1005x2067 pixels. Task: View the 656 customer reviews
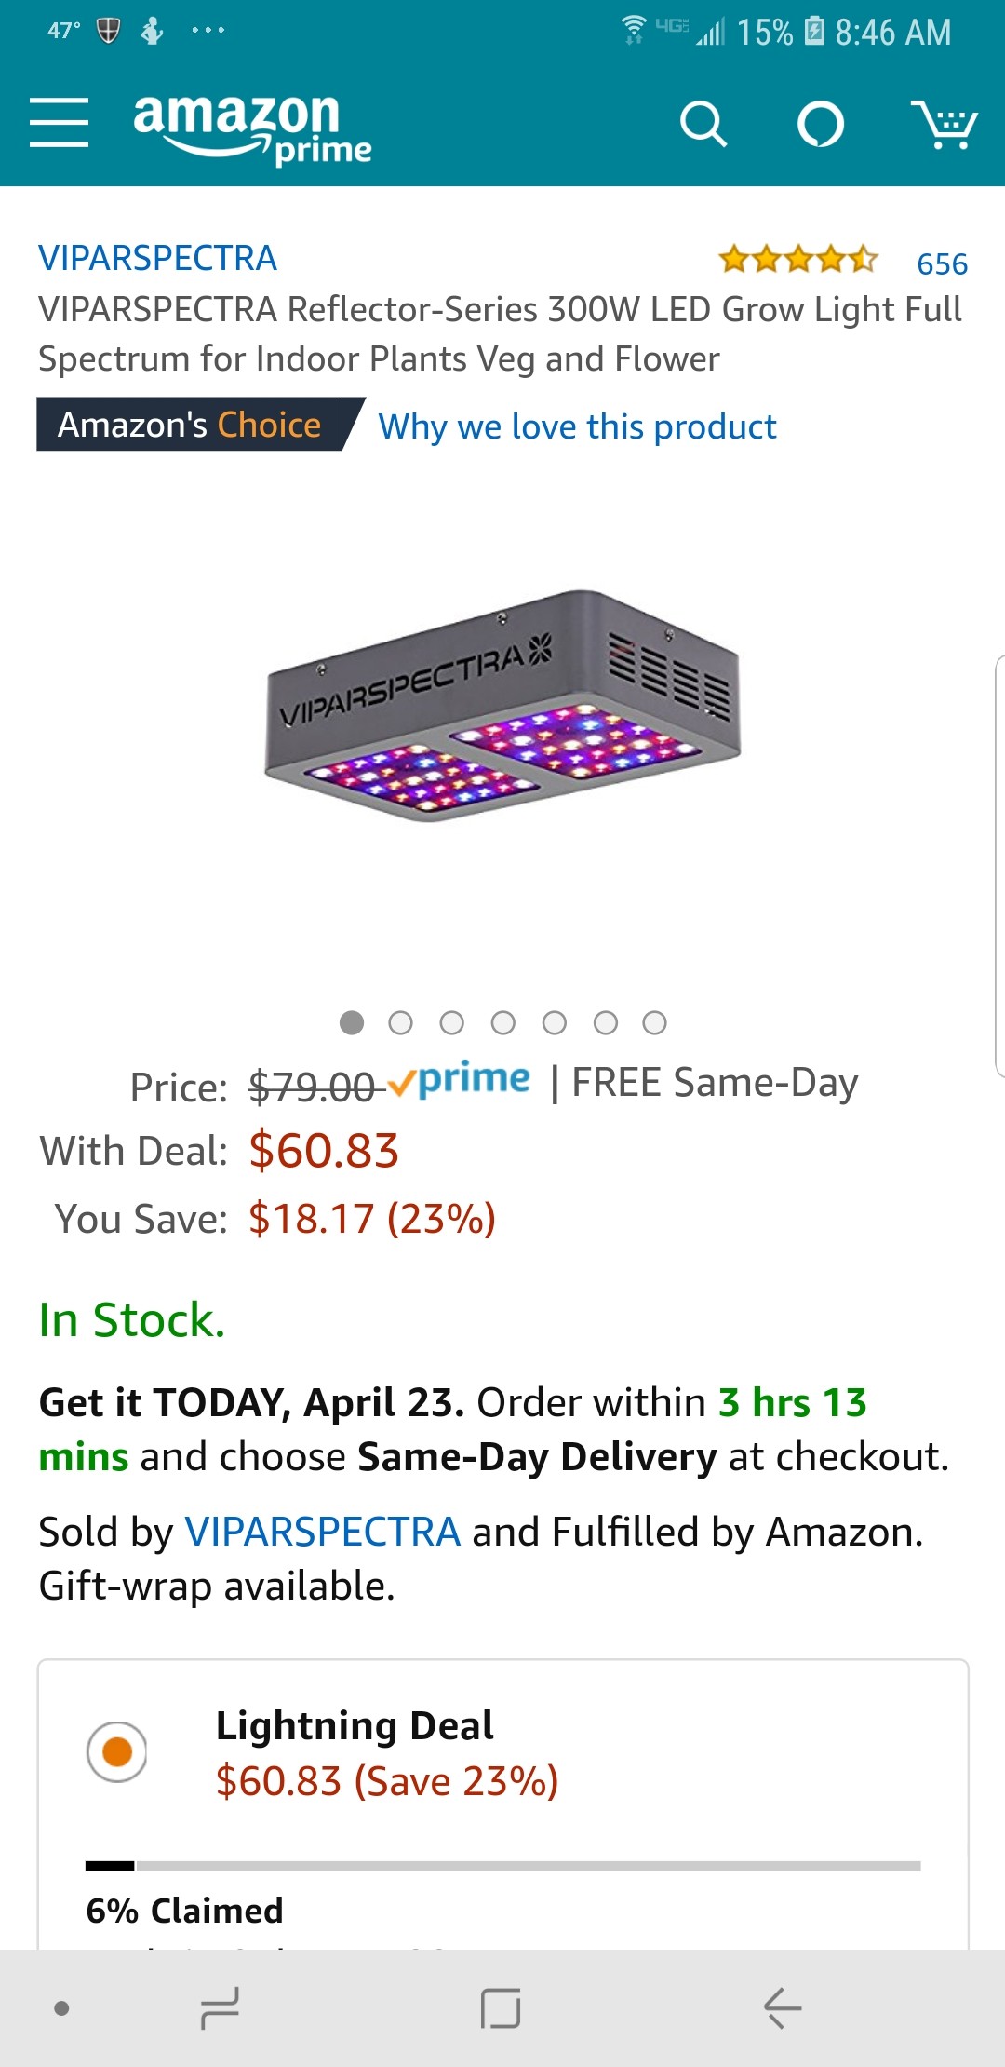coord(942,263)
